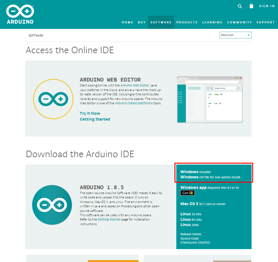Open the PRODUCTS menu item
This screenshot has width=278, height=262.
click(187, 22)
